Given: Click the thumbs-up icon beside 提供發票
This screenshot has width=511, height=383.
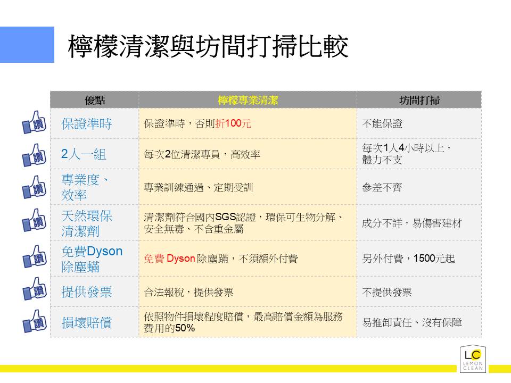Looking at the screenshot, I should click(x=34, y=290).
